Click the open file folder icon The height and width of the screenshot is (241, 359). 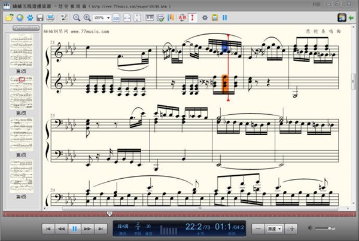[9, 18]
